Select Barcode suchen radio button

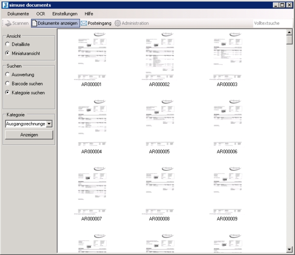tap(7, 84)
